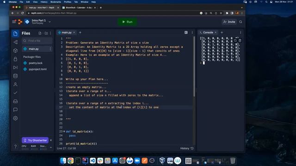
Task: Open Chrome History menu
Action: tap(44, 2)
